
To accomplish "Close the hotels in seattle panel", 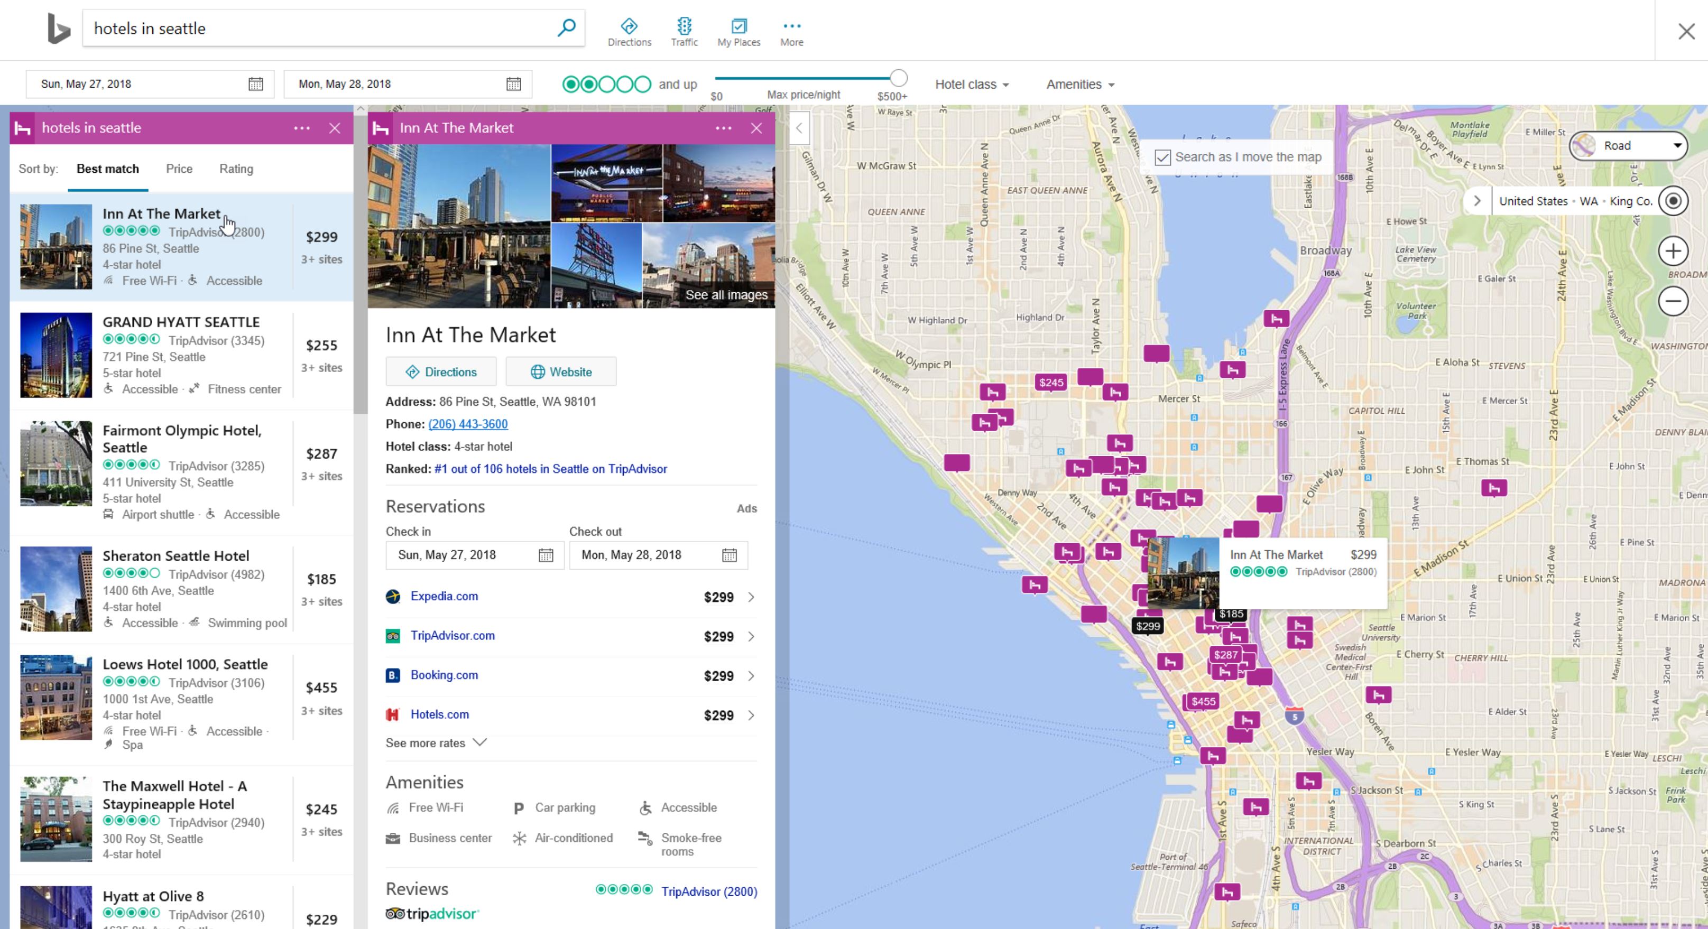I will [x=335, y=128].
